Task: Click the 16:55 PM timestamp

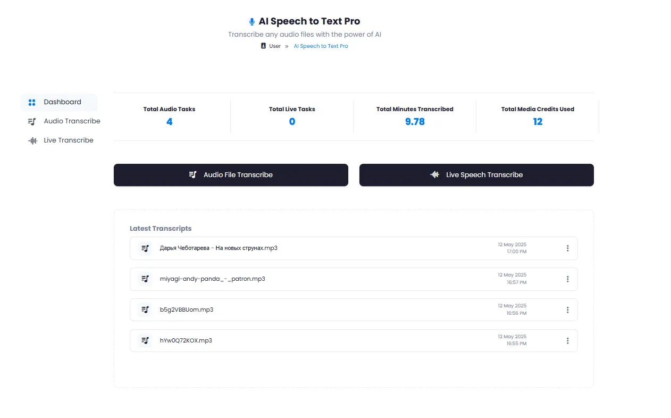Action: tap(516, 344)
